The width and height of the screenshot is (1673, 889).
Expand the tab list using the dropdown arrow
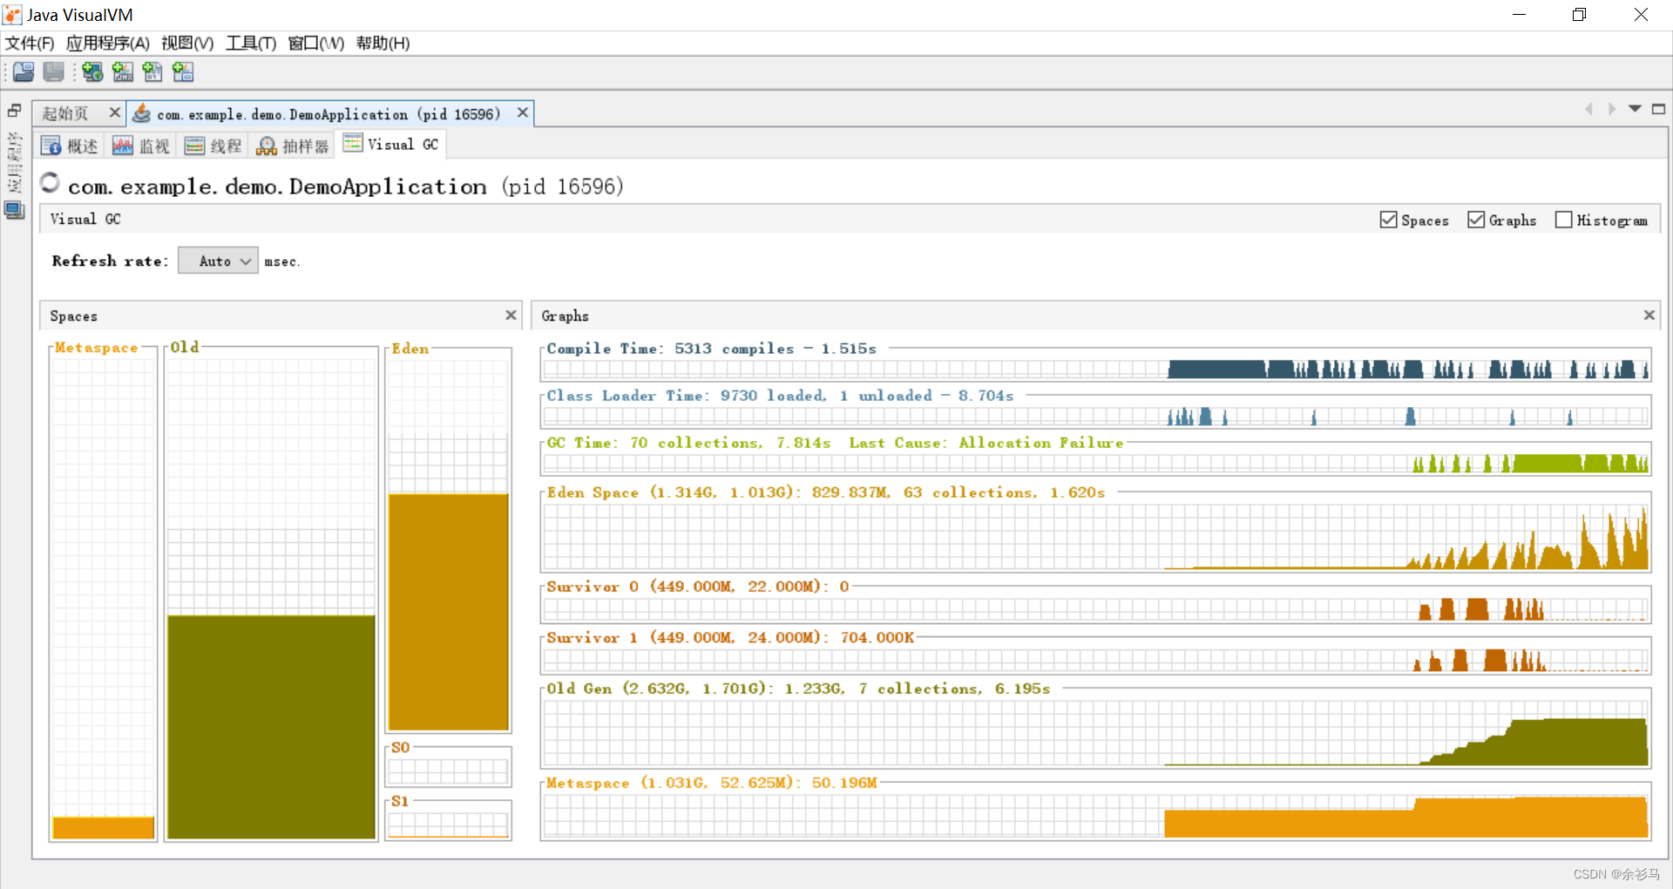[x=1636, y=109]
